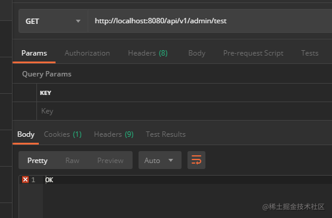Click the red error X icon on line 1
The height and width of the screenshot is (218, 332).
click(x=25, y=180)
